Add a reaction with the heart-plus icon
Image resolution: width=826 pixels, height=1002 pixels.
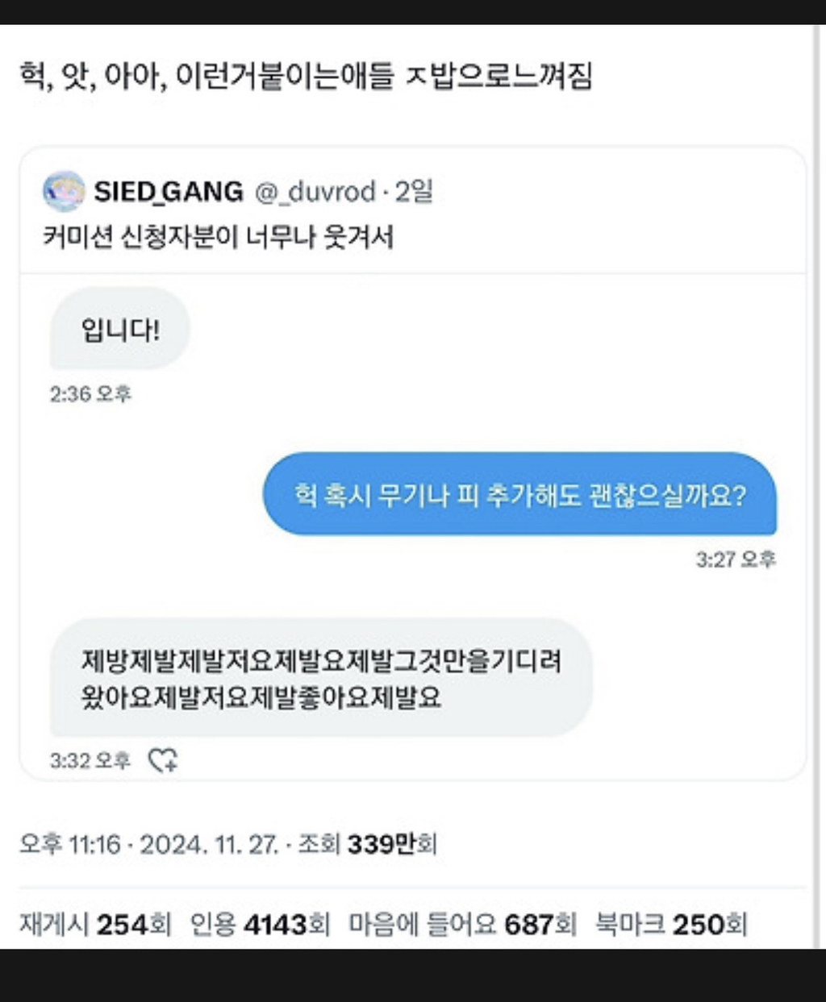[163, 759]
